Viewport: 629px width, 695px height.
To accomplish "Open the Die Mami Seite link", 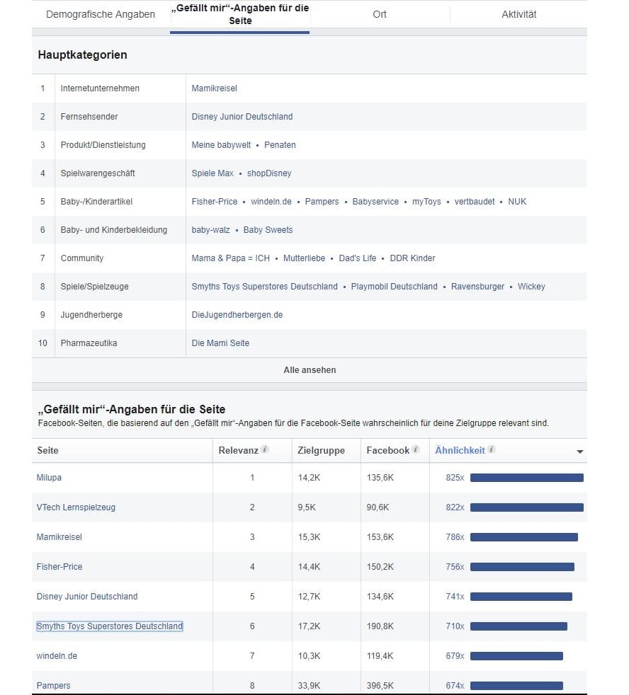I will coord(220,343).
